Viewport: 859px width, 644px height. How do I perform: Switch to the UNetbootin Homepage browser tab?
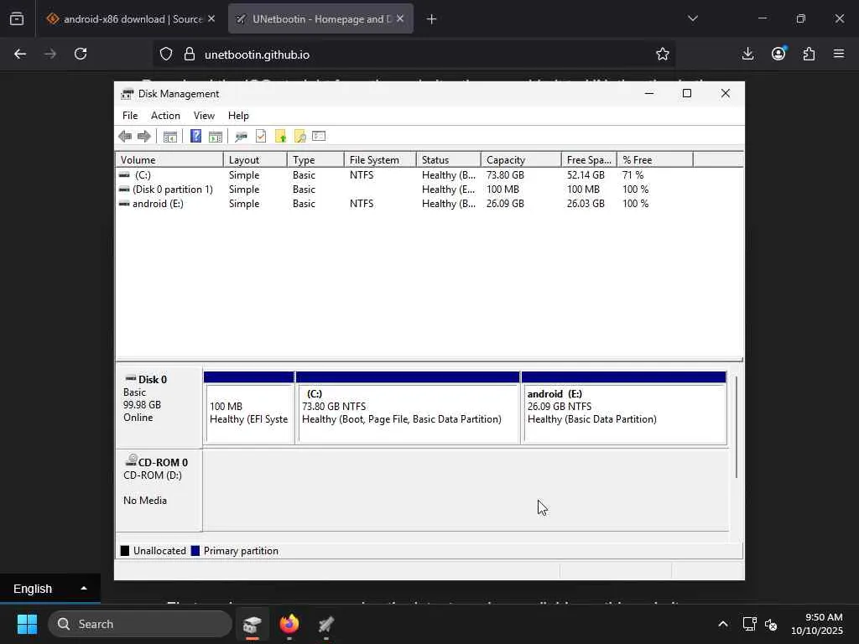point(320,19)
